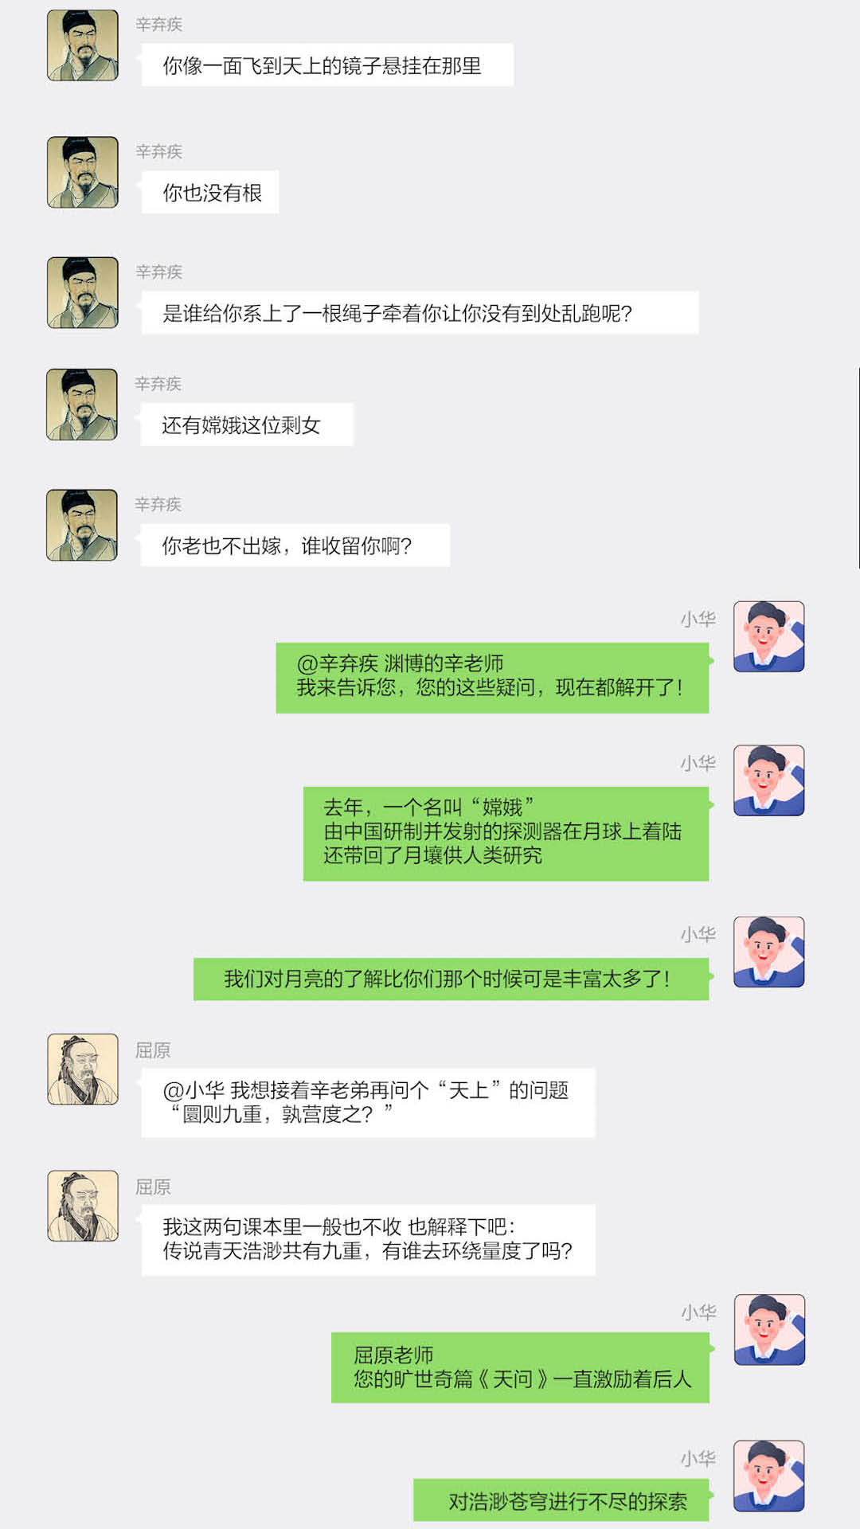This screenshot has width=860, height=1529.
Task: Open the message about 绳子牵着你
Action: click(x=420, y=312)
